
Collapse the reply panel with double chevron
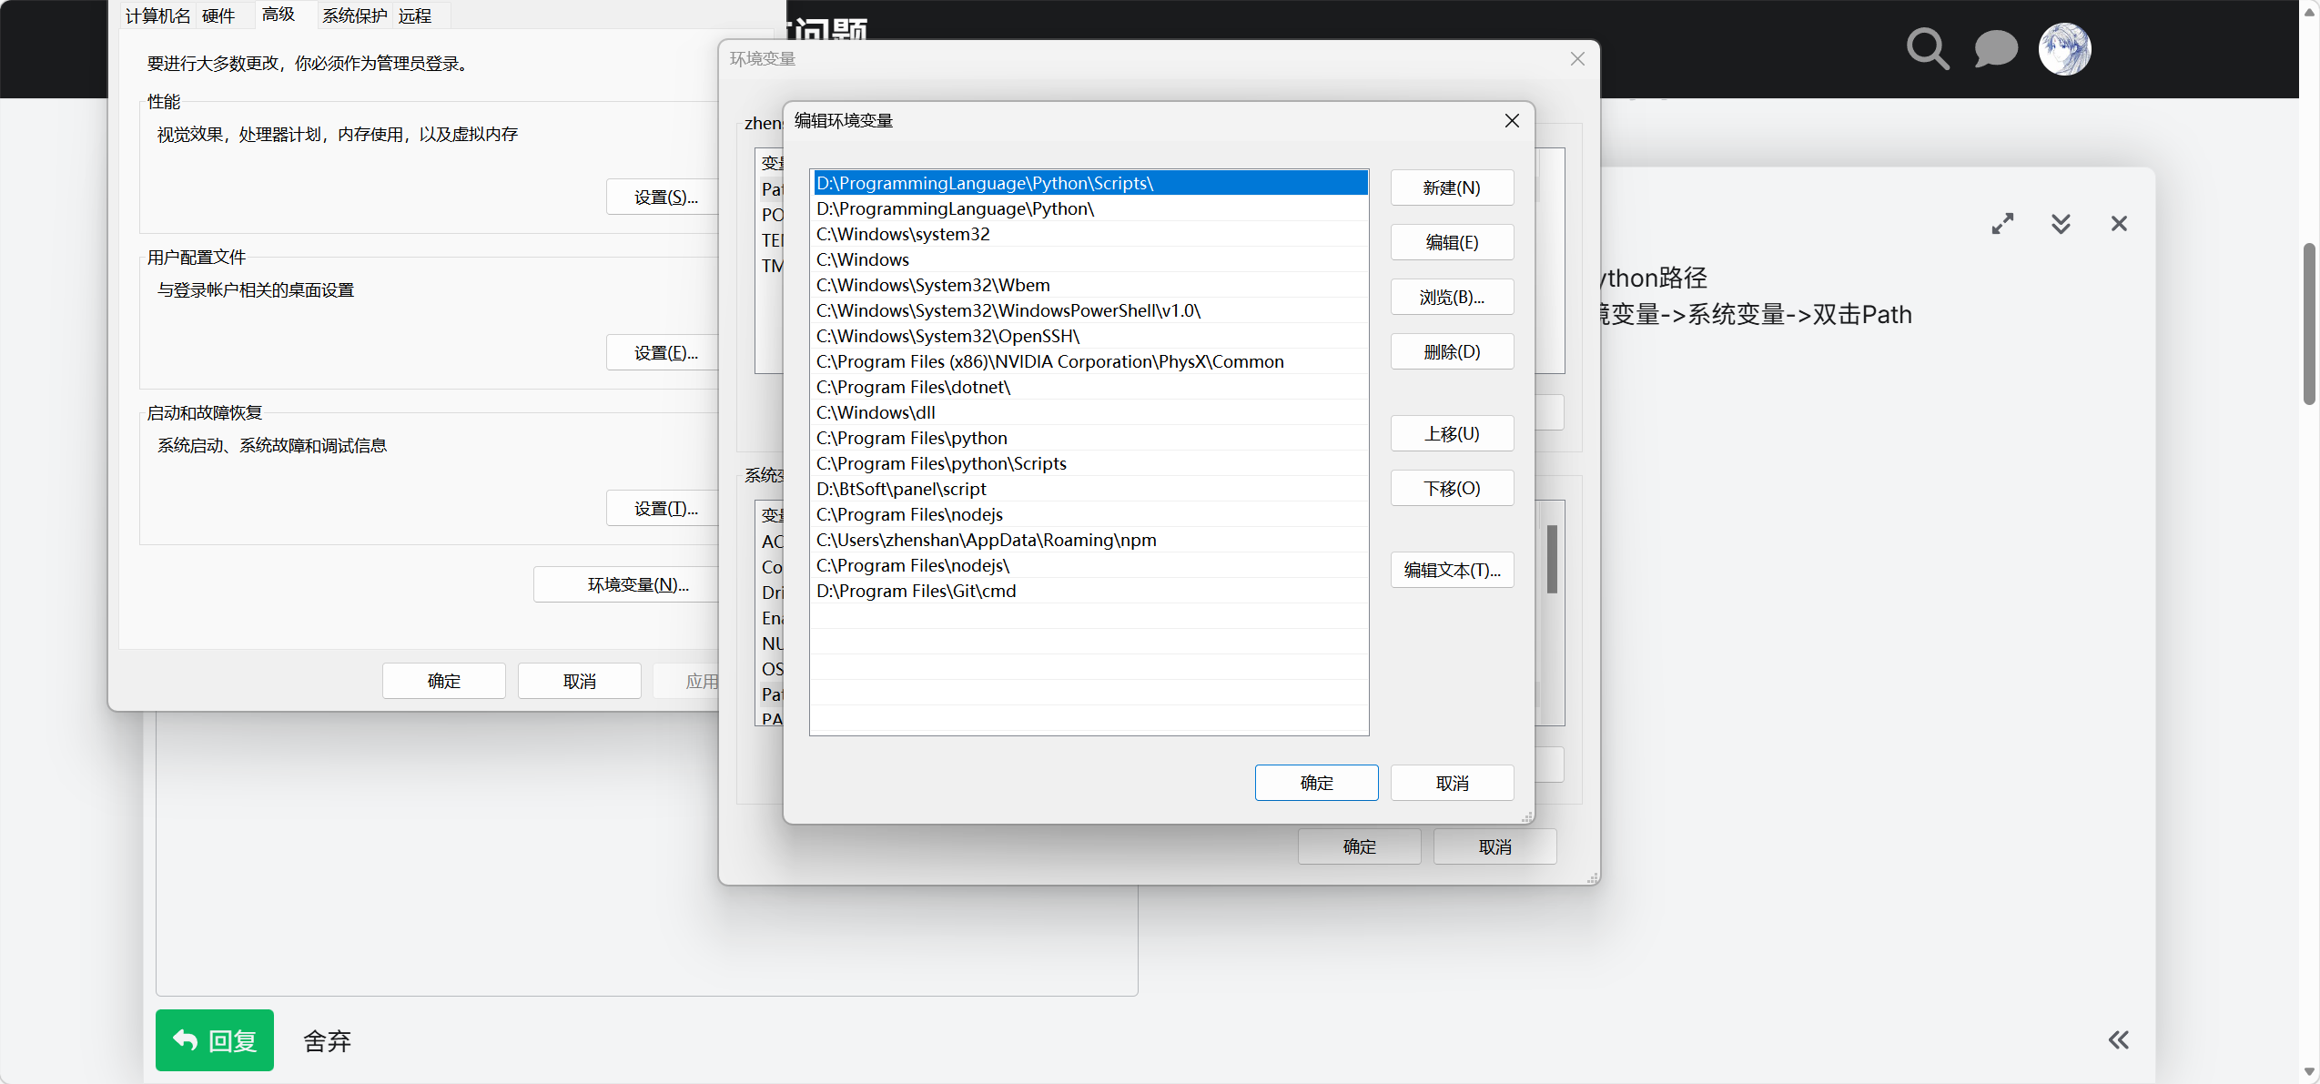tap(2061, 224)
